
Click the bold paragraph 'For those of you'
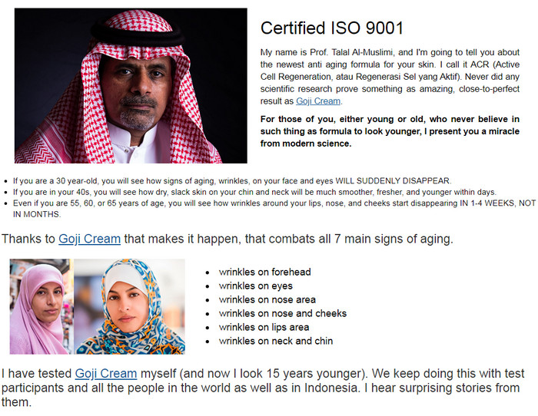[390, 131]
